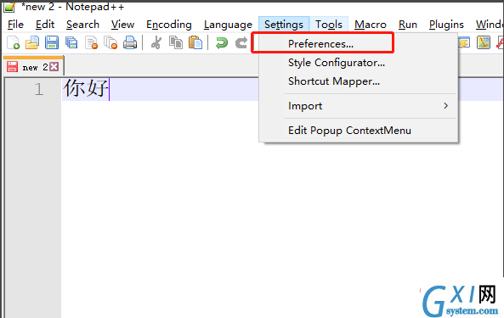Click the Open file folder icon
504x318 pixels.
[32, 42]
